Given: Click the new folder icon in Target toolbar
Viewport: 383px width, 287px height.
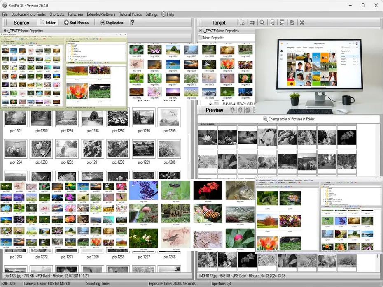Looking at the screenshot, I should (243, 23).
